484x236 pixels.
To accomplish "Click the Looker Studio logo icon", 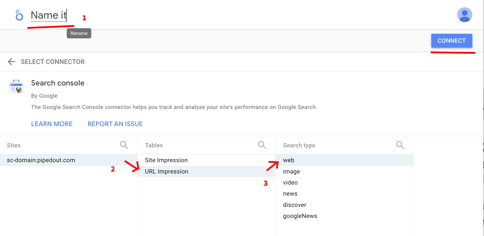I will [19, 15].
